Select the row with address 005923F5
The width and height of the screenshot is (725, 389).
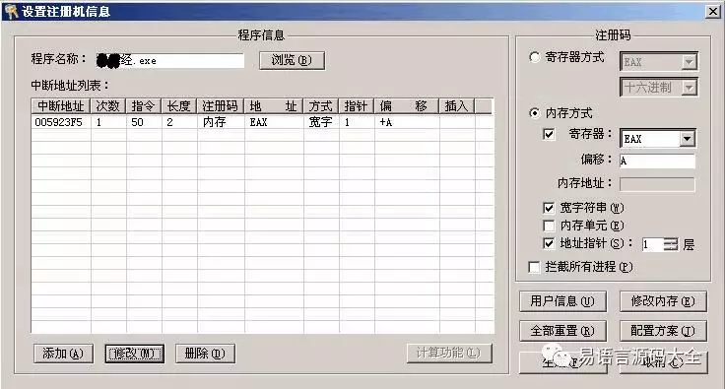(263, 122)
